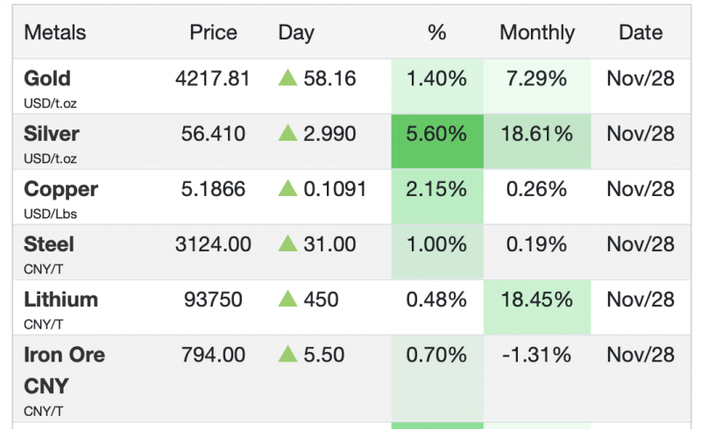
Task: Open the Gold commodity link
Action: coord(47,78)
